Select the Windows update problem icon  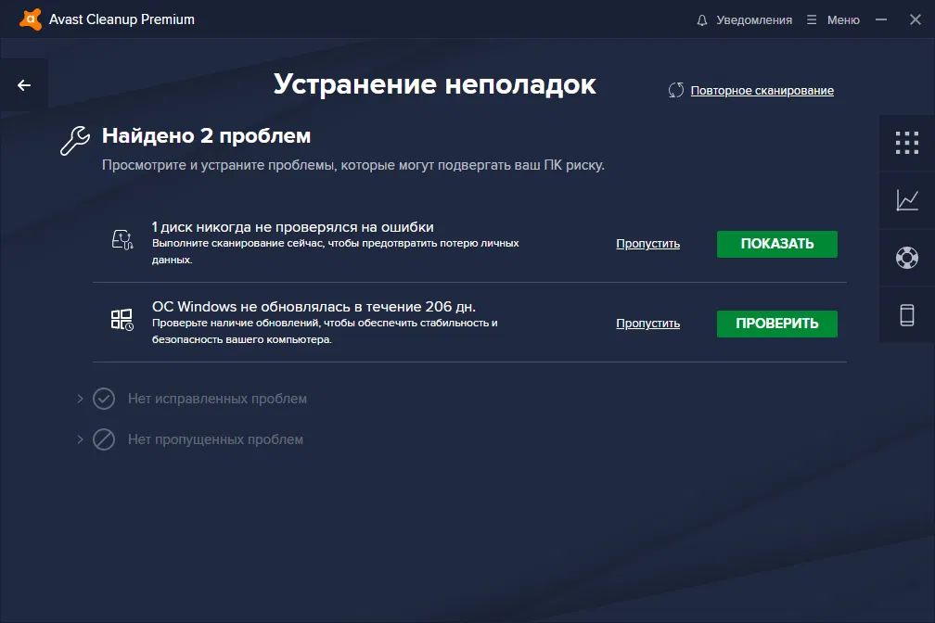[x=122, y=321]
